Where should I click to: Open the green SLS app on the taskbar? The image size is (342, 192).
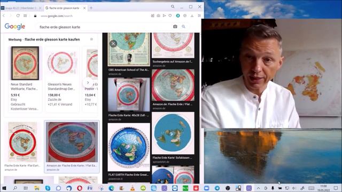click(x=185, y=188)
